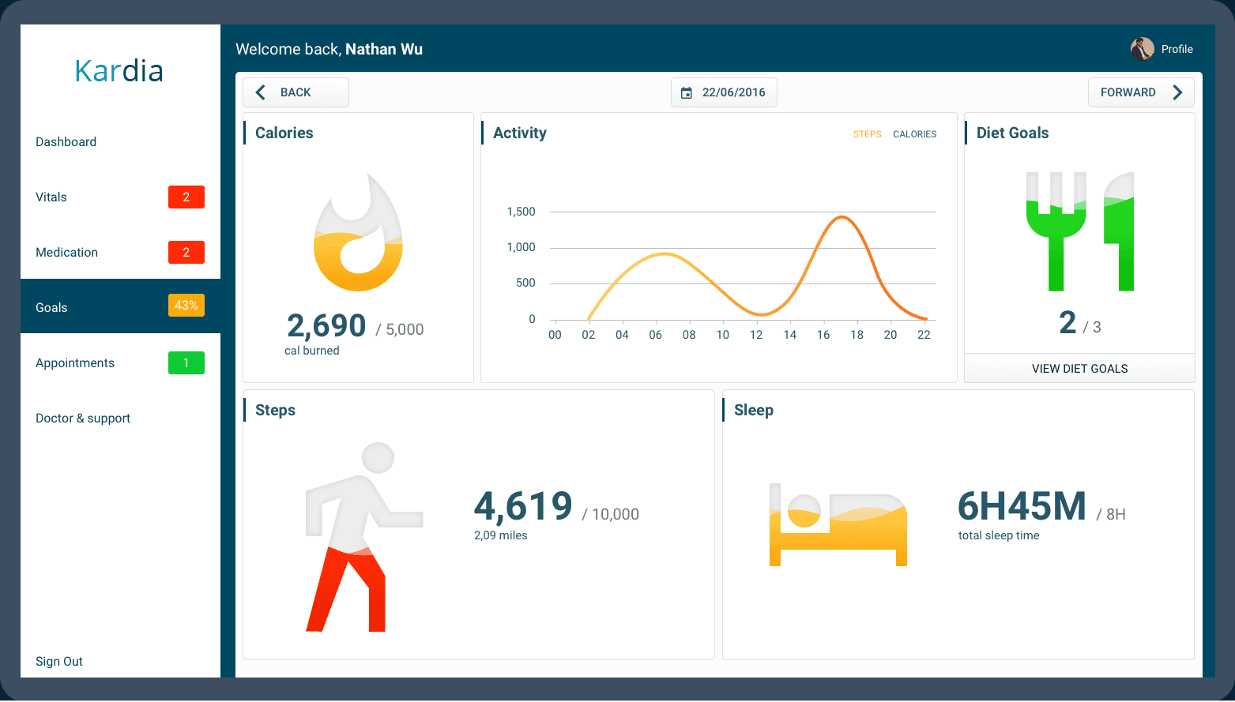Click the flame calories icon
The width and height of the screenshot is (1235, 702).
click(357, 233)
